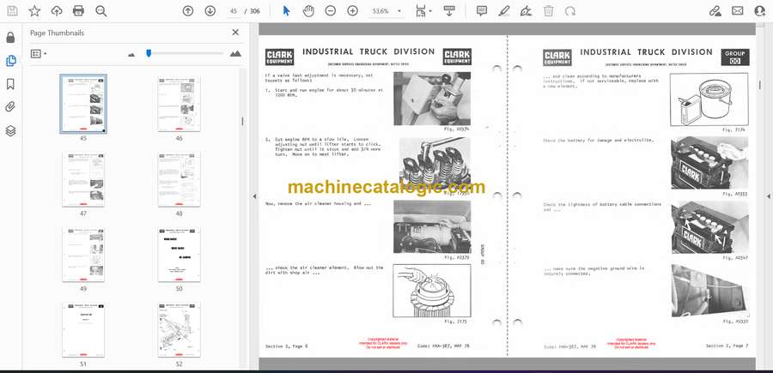Select the page 45 thumbnail
The height and width of the screenshot is (373, 773).
(83, 104)
